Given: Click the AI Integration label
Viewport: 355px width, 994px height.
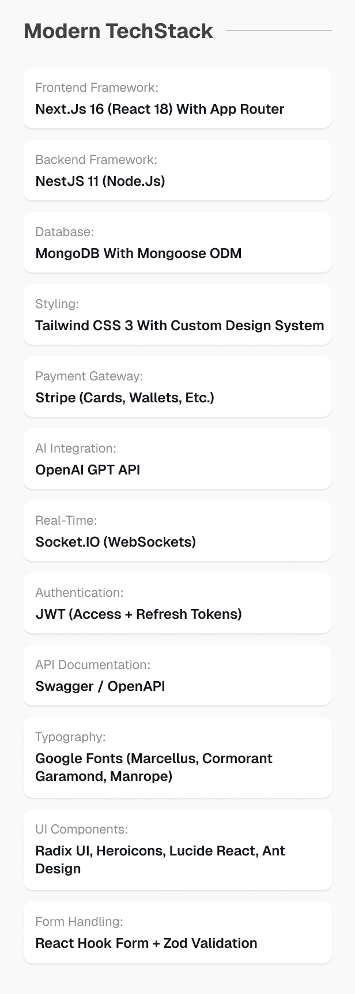Looking at the screenshot, I should click(x=75, y=449).
